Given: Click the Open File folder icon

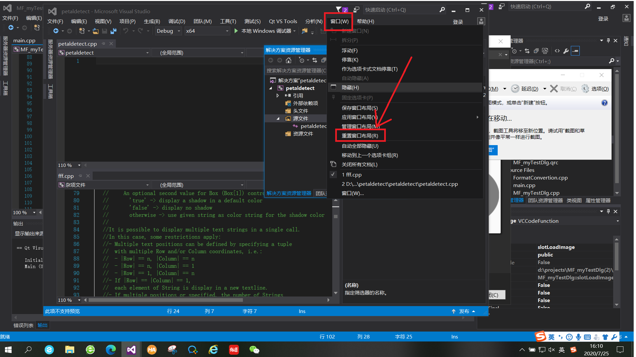Looking at the screenshot, I should (96, 31).
